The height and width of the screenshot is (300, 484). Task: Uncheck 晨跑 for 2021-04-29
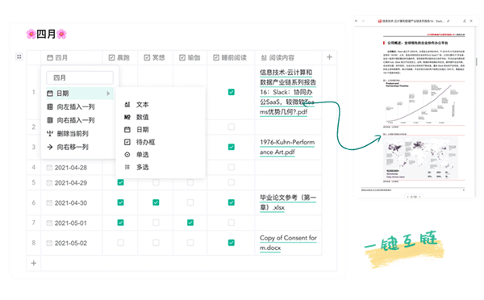tap(121, 182)
